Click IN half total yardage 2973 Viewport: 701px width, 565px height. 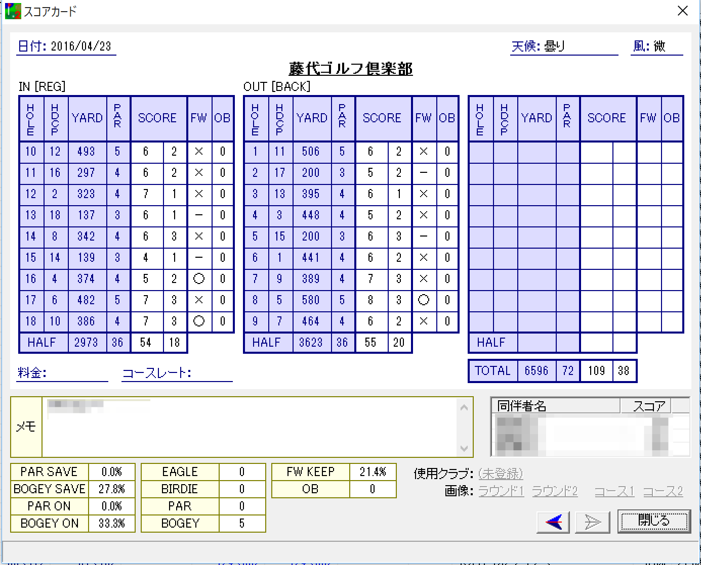point(86,343)
